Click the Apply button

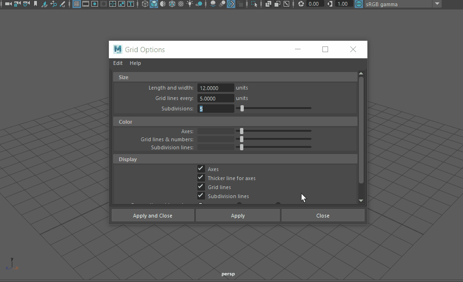[238, 216]
